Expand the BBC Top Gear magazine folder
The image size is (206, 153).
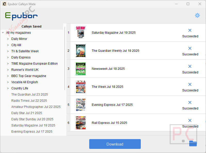(8, 76)
